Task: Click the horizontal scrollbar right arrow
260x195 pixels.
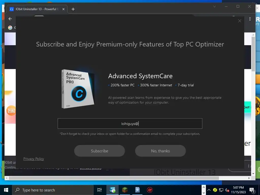Action: [x=249, y=178]
